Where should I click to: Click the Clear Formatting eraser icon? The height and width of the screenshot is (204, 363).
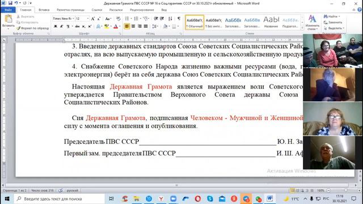click(x=119, y=19)
